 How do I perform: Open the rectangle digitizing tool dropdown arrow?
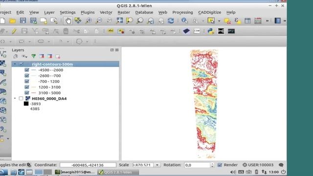(x=29, y=42)
